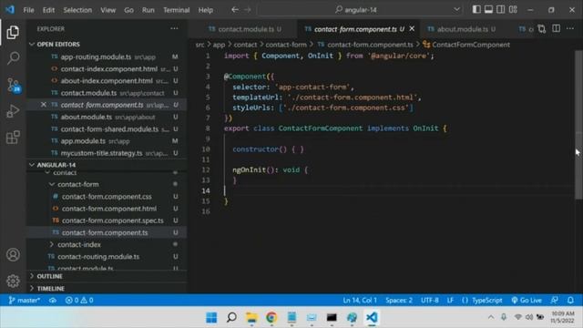Expand the contact-index folder
This screenshot has height=328, width=583.
pyautogui.click(x=107, y=245)
